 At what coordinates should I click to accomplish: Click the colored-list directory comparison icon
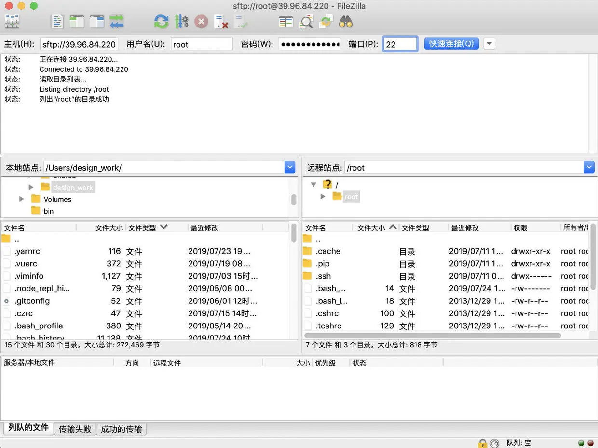coord(286,22)
